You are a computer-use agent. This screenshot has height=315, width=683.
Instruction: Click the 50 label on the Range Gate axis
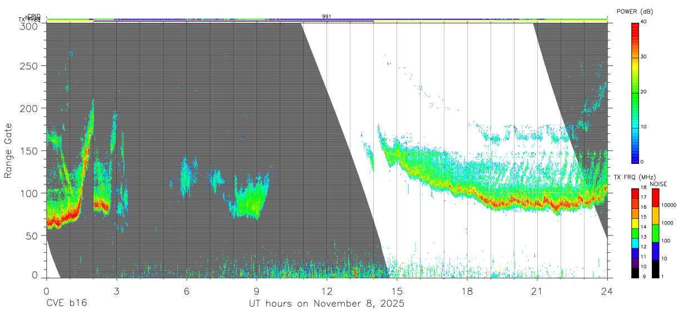point(32,236)
